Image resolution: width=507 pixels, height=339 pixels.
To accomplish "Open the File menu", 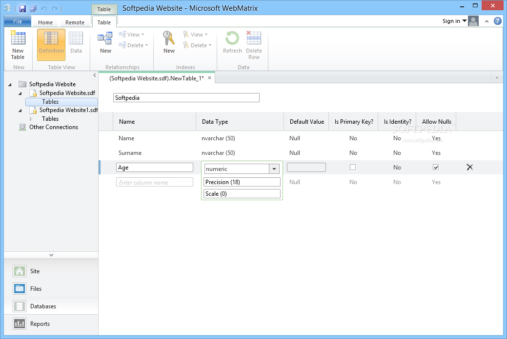I will pos(18,21).
